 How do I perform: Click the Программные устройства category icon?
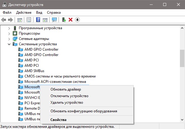tap(15, 28)
